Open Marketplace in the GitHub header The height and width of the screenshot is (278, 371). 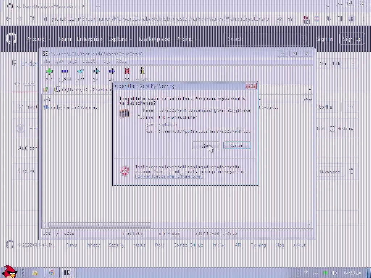(154, 39)
